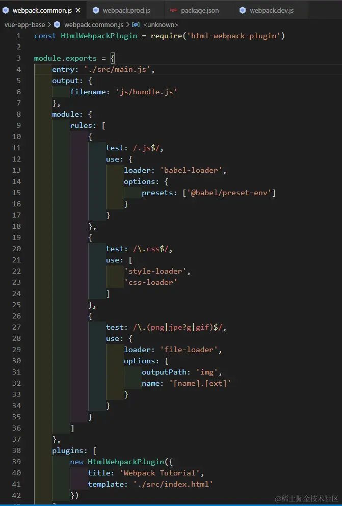
Task: Click line number 38 in the gutter
Action: pyautogui.click(x=16, y=450)
